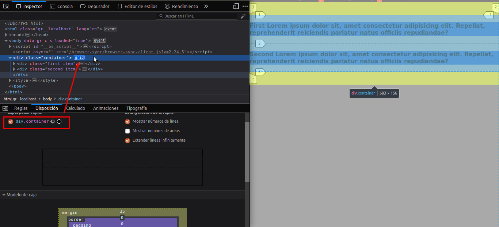Click the ellipsis badge in __bs_script__ script

(x=85, y=46)
